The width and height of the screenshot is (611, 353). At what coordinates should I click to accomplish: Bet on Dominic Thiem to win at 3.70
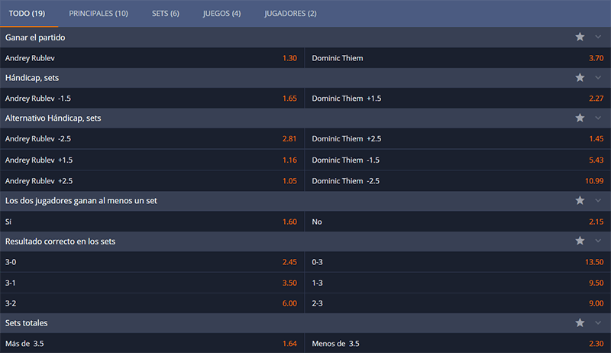click(457, 58)
